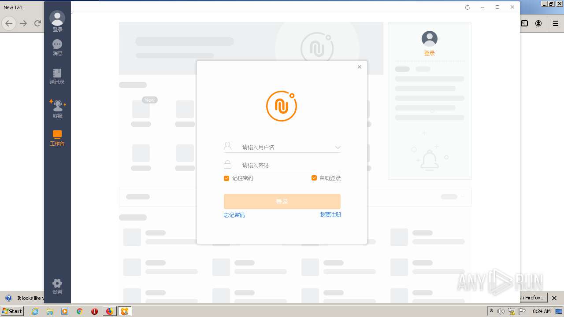
Task: Open the 我要注册 register link
Action: [330, 215]
